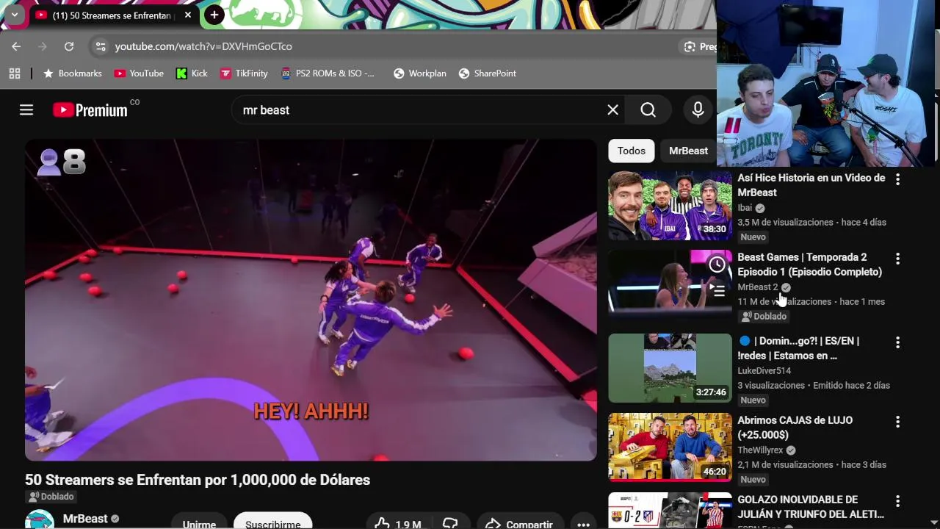Select the MrBeast filter chip

(688, 151)
